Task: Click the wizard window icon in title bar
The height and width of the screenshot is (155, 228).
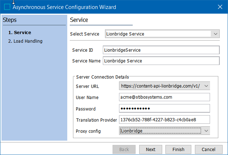Action: (7, 7)
